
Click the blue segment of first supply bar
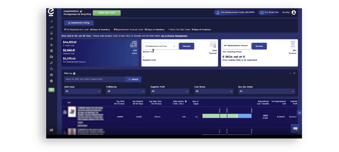pyautogui.click(x=244, y=116)
